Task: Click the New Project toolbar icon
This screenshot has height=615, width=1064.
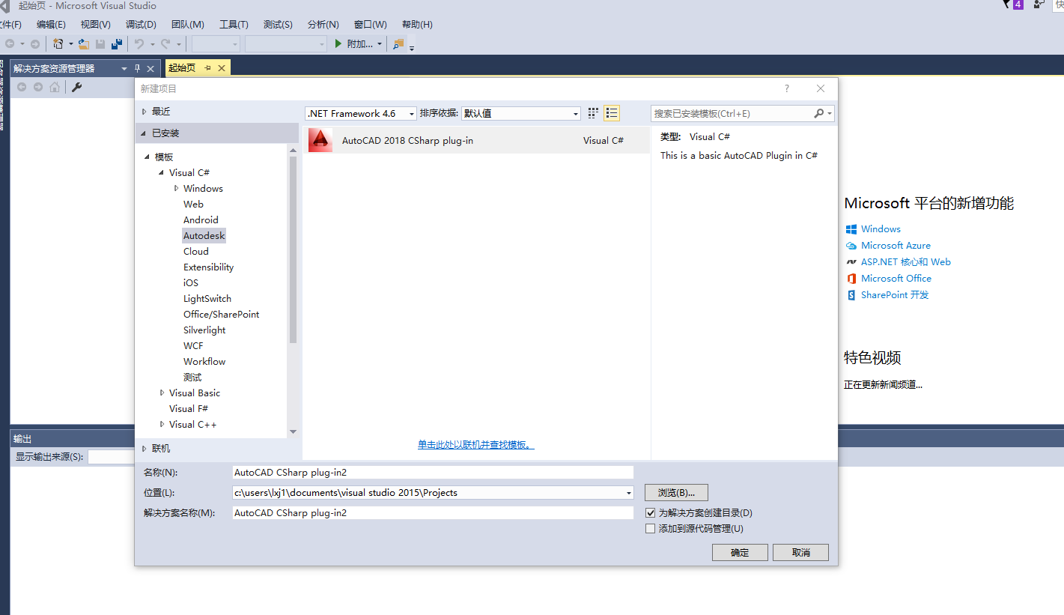Action: coord(58,44)
